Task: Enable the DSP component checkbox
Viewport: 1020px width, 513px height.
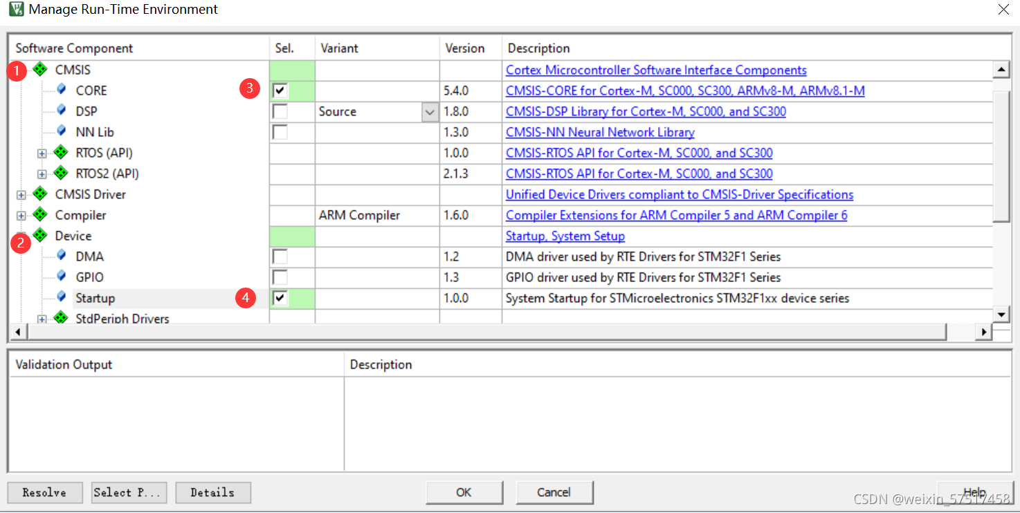Action: pyautogui.click(x=280, y=111)
